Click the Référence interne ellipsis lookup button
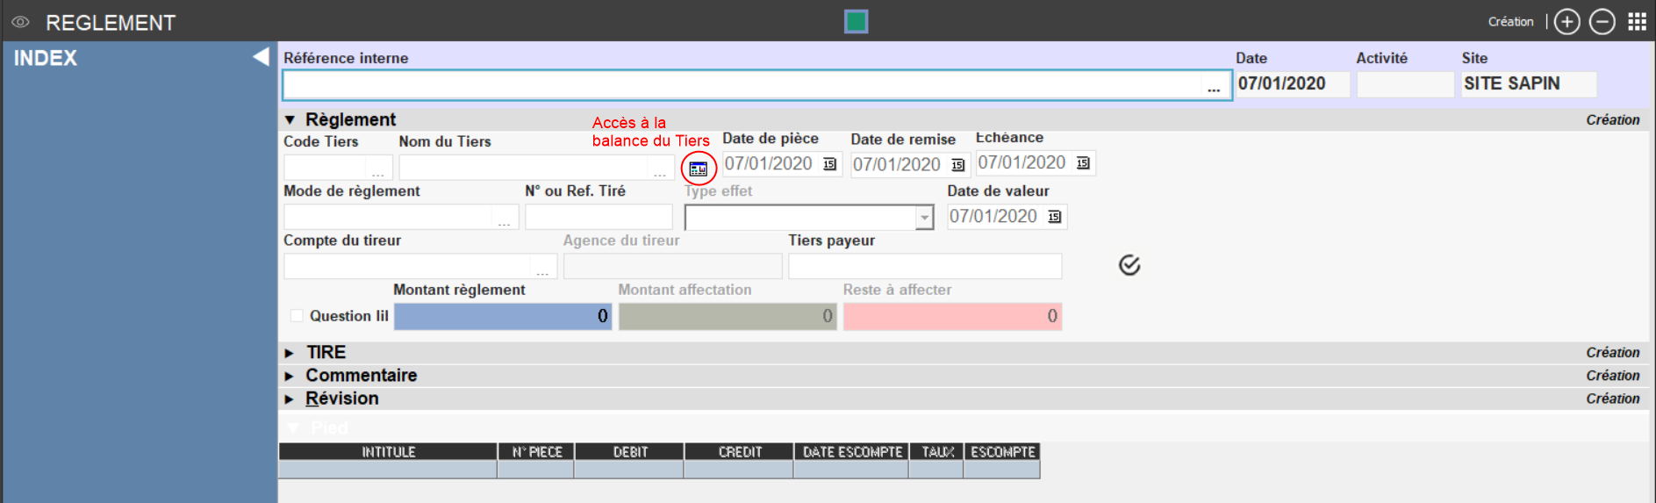 click(x=1214, y=86)
